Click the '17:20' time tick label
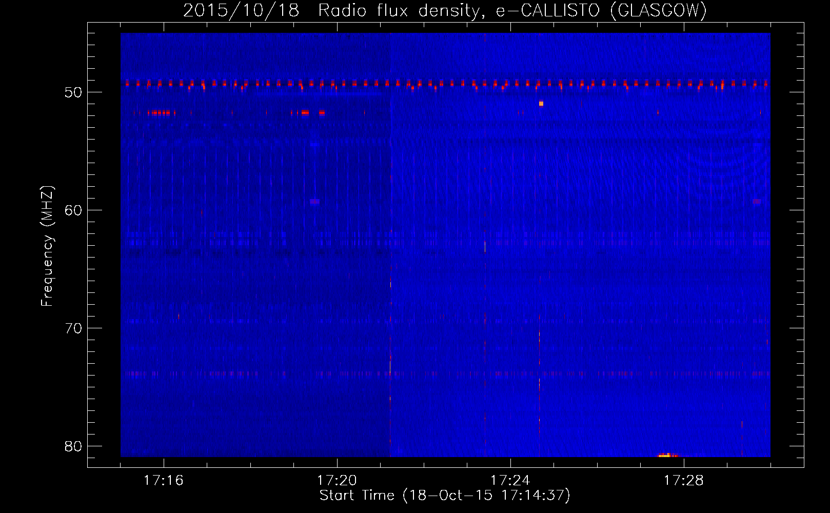This screenshot has width=830, height=513. coord(337,481)
